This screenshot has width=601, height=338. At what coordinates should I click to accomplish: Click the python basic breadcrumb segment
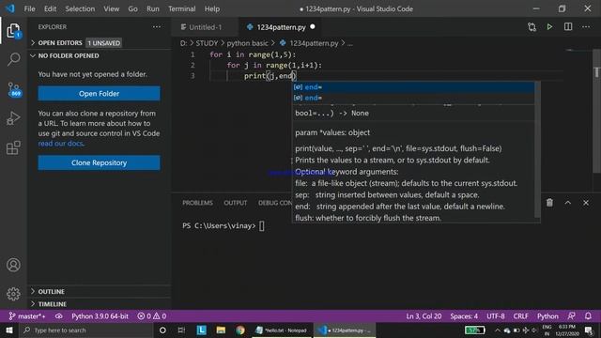[247, 43]
